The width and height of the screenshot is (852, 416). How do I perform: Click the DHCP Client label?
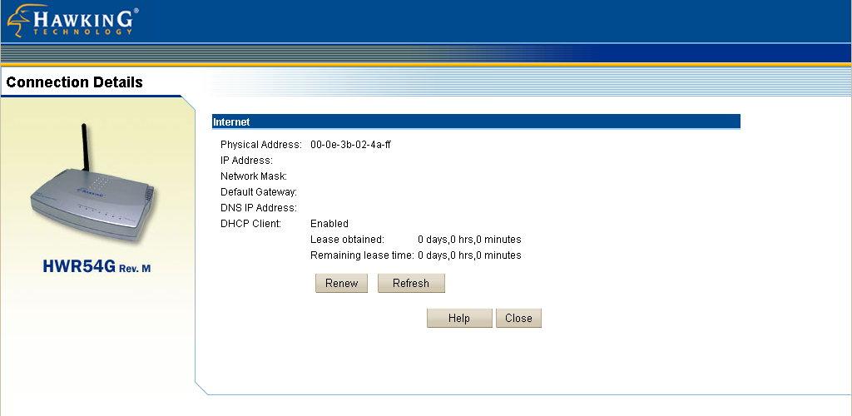[x=250, y=223]
